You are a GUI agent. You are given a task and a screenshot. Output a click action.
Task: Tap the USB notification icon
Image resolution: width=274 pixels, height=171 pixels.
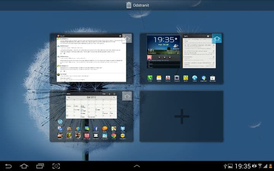pos(225,166)
